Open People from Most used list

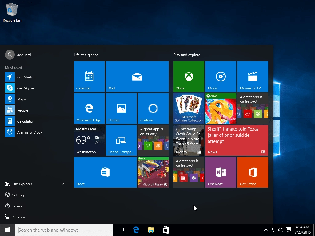pos(35,110)
